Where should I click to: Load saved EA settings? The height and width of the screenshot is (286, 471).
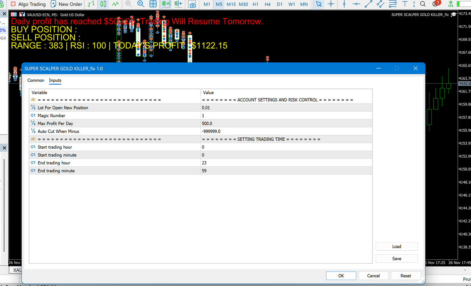coord(396,246)
